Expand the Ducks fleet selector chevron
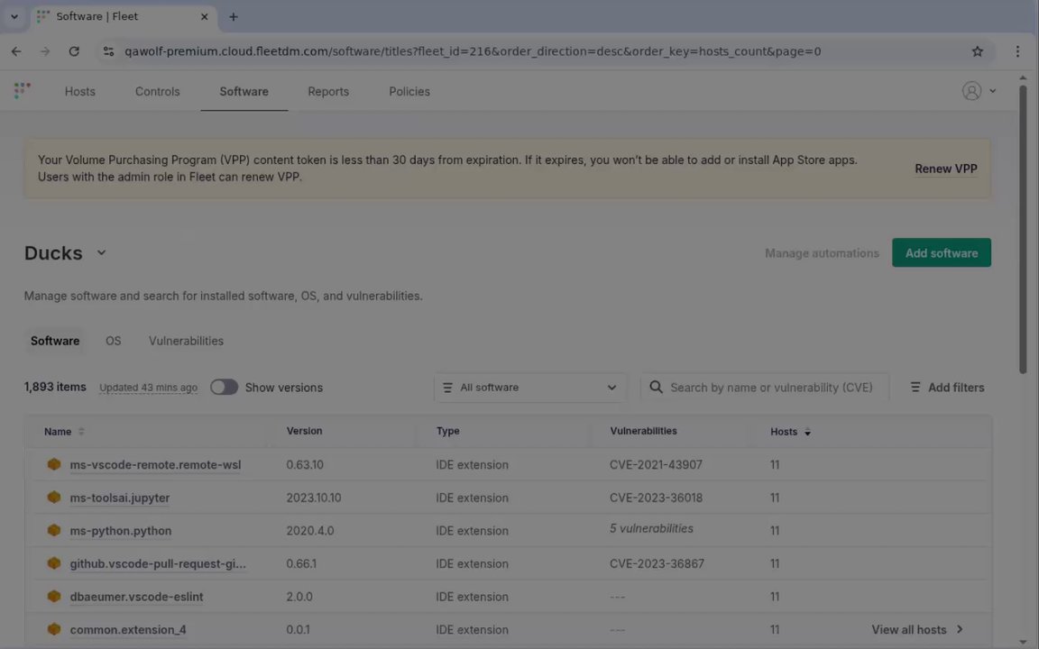 [x=101, y=252]
